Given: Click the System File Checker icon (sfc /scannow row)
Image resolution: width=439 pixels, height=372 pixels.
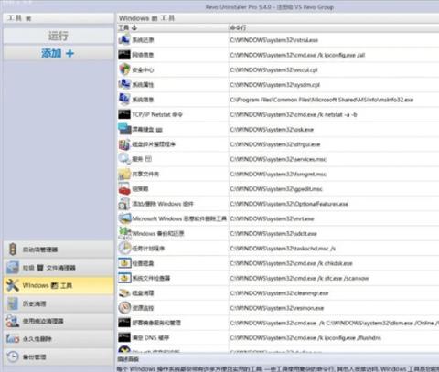Looking at the screenshot, I should pos(124,278).
